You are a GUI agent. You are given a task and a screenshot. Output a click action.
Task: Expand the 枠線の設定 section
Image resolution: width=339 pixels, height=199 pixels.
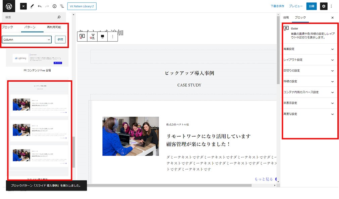(x=309, y=81)
